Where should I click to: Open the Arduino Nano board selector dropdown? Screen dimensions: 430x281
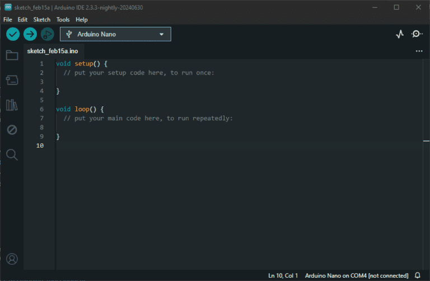pyautogui.click(x=115, y=34)
